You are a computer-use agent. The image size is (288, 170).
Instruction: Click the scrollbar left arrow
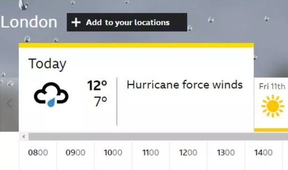pyautogui.click(x=24, y=136)
